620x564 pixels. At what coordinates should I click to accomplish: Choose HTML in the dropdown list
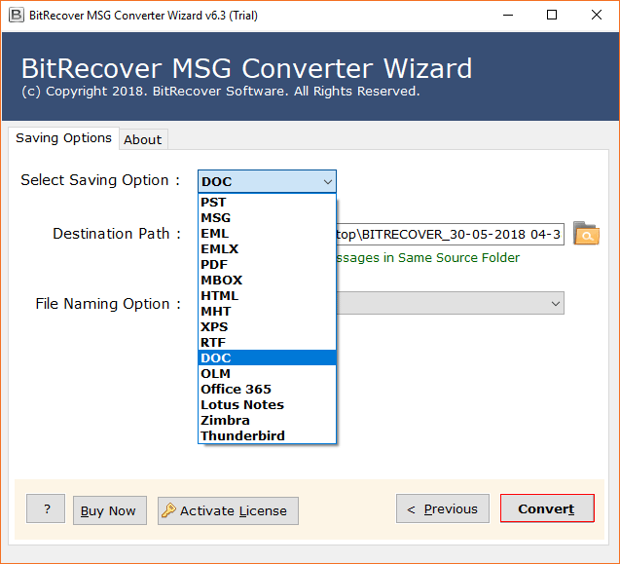[267, 295]
